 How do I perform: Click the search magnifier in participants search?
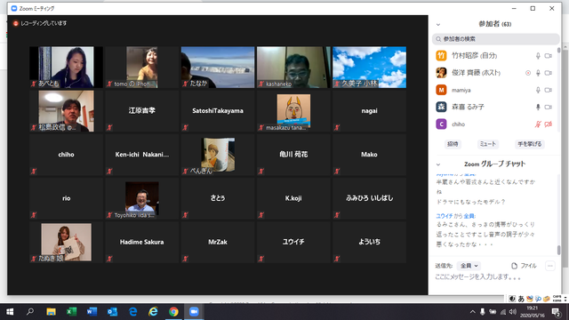(438, 39)
